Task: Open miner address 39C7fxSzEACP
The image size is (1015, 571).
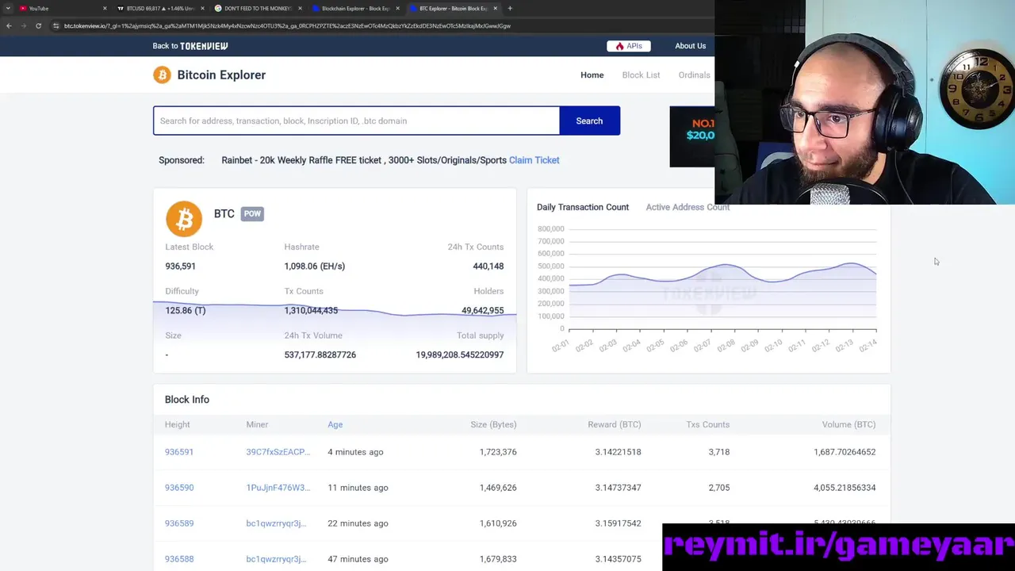Action: click(x=278, y=452)
